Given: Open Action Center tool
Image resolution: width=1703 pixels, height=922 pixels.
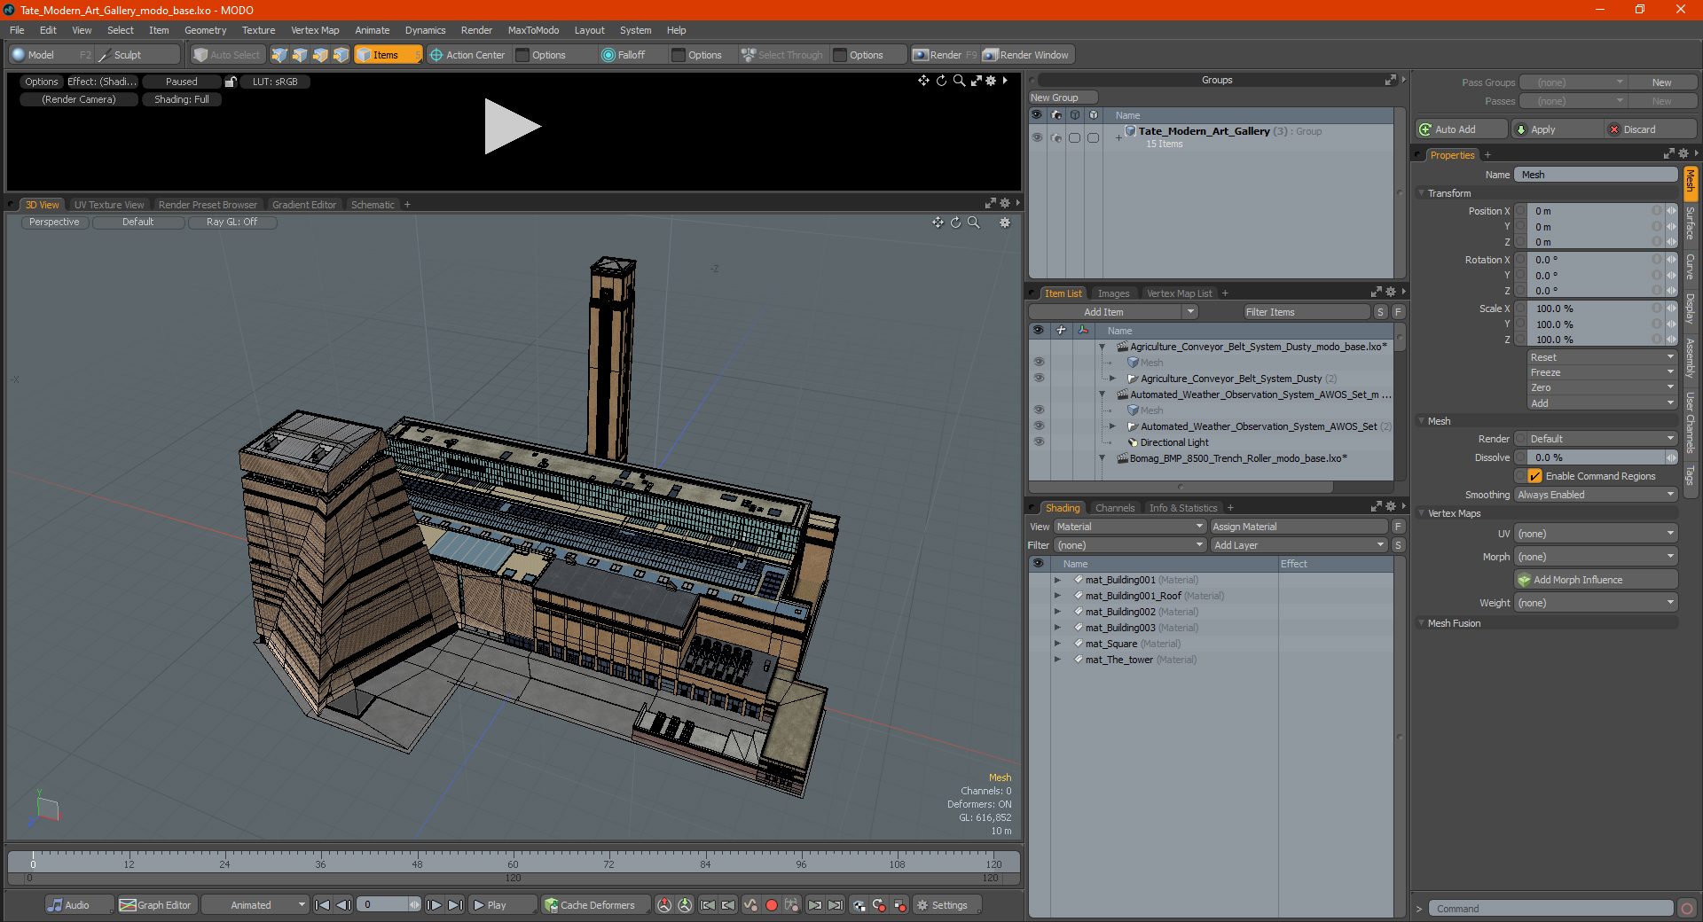Looking at the screenshot, I should 467,55.
